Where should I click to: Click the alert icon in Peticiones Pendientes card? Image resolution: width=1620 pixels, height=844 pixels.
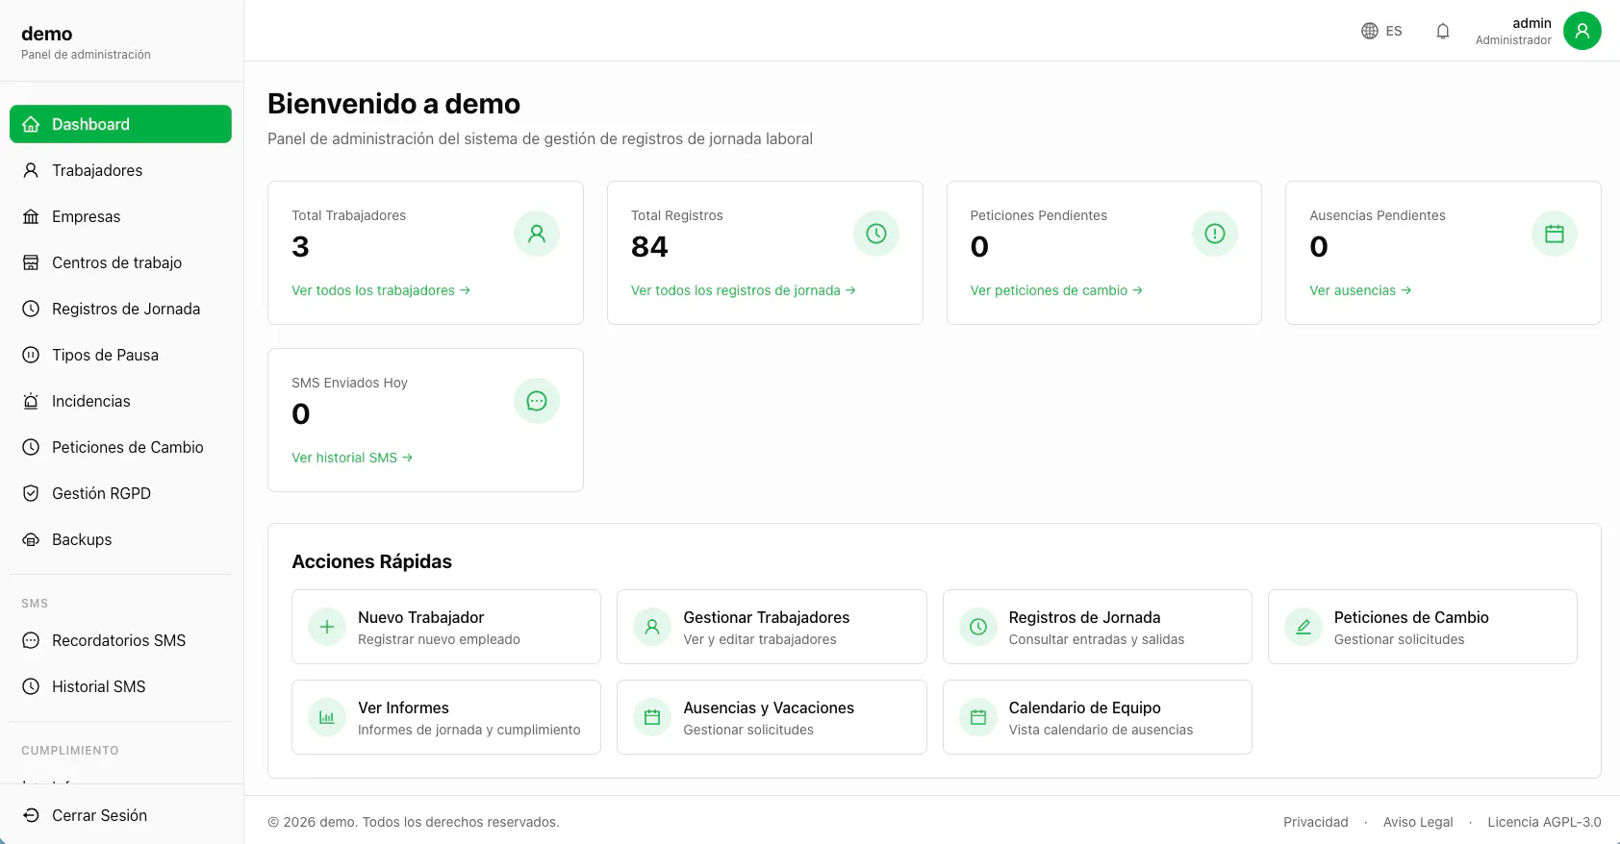[1215, 234]
